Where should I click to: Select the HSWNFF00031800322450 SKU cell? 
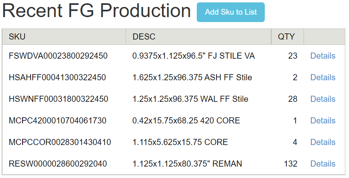[x=59, y=99]
